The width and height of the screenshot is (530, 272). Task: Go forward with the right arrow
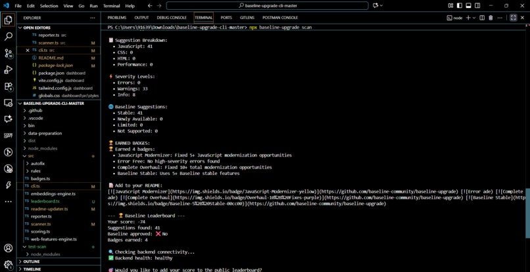159,6
